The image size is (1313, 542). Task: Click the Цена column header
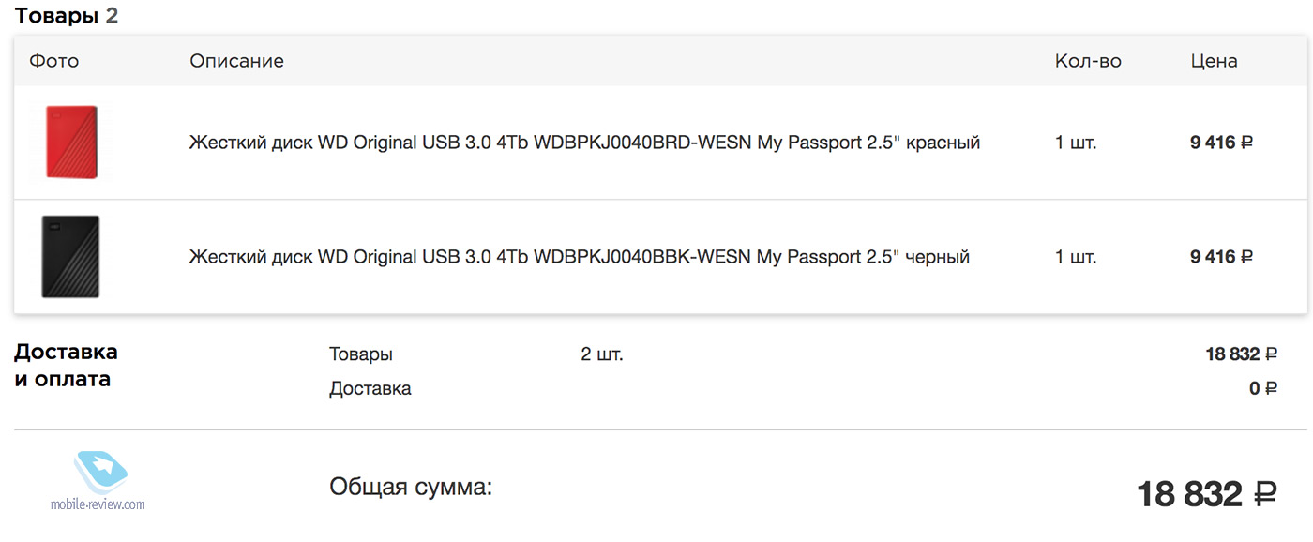[1214, 61]
